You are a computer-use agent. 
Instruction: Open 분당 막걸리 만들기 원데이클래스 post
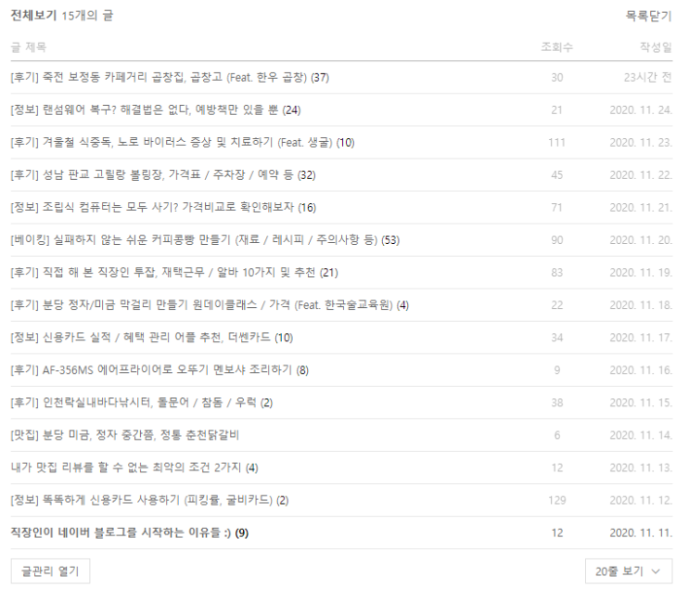[x=210, y=305]
